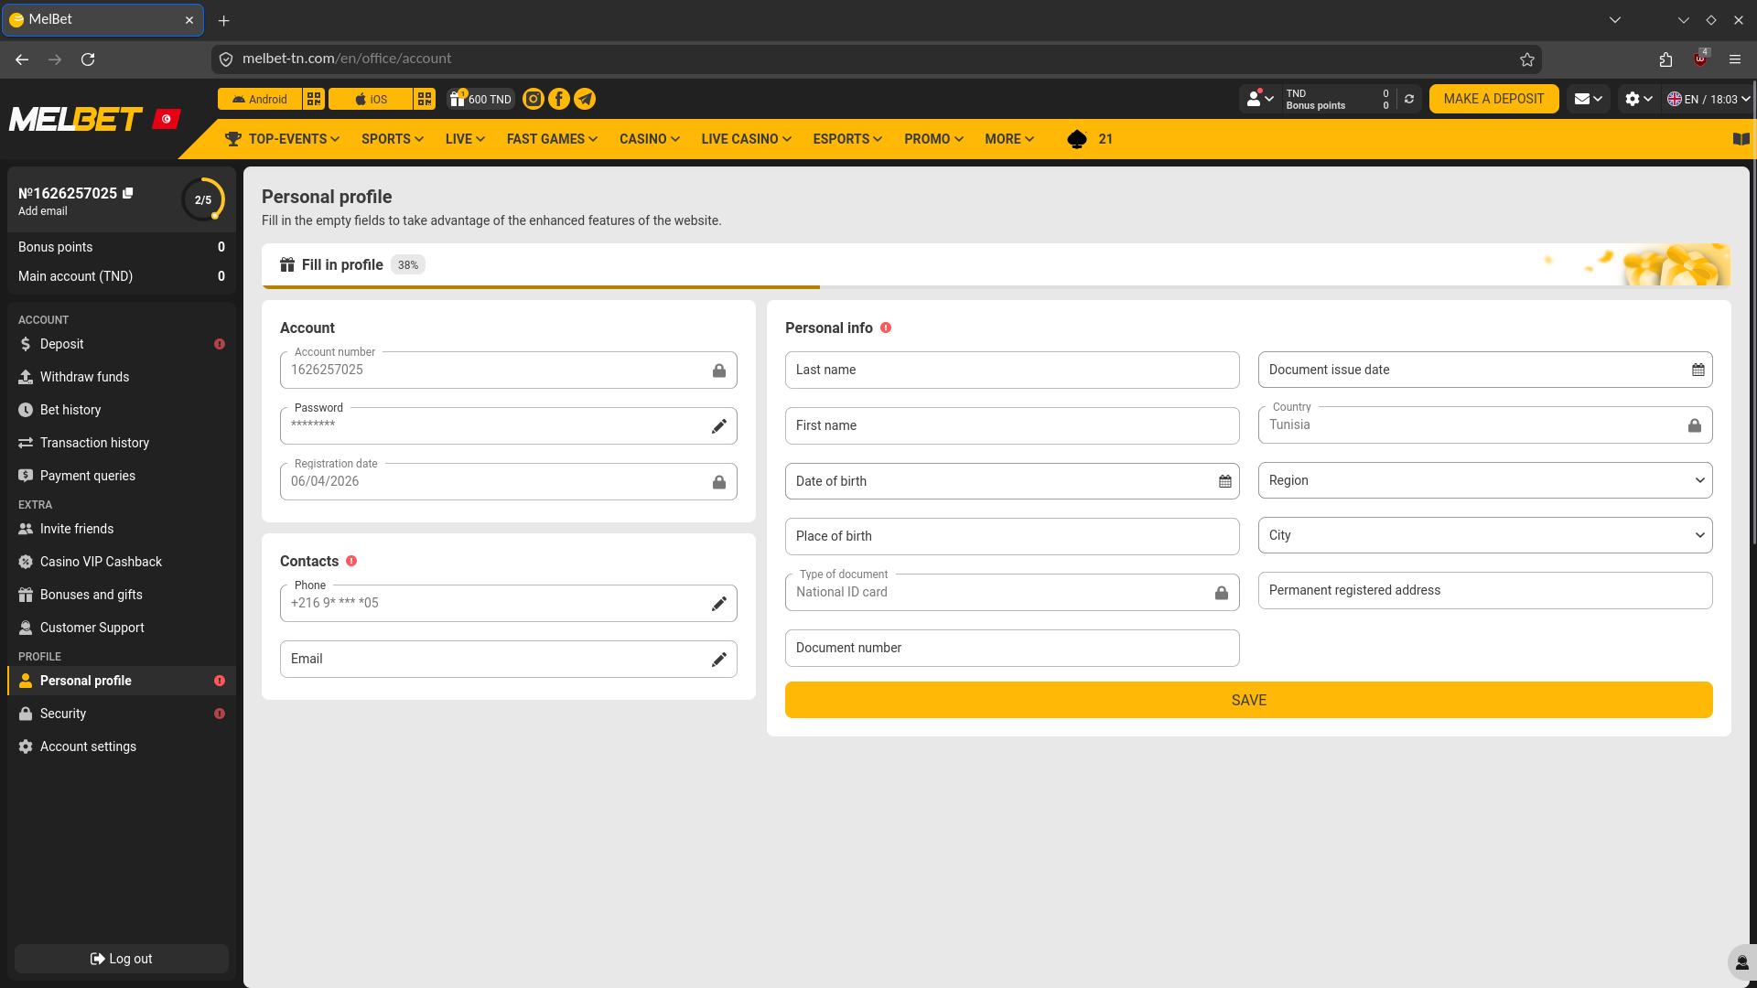Click Permanent registered address field

pos(1484,590)
